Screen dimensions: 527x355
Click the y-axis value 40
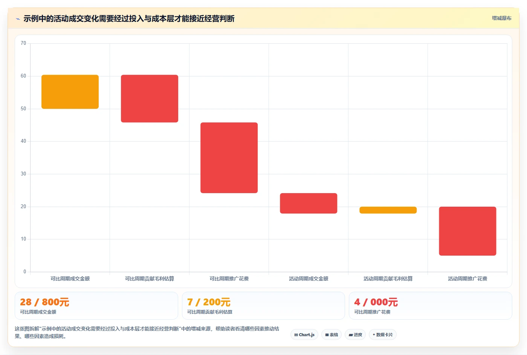pyautogui.click(x=23, y=141)
